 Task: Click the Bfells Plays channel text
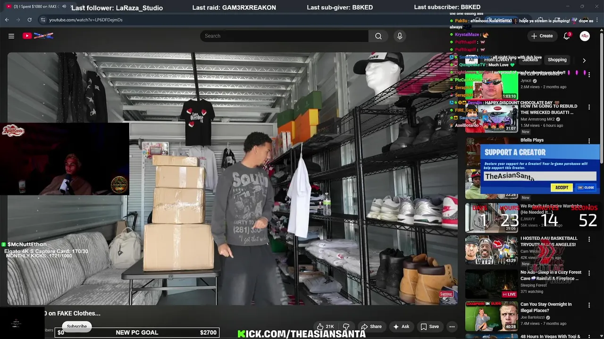pos(532,140)
